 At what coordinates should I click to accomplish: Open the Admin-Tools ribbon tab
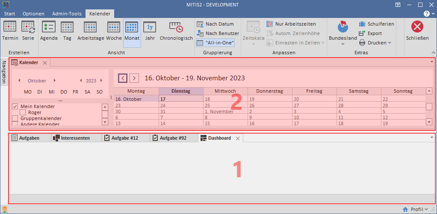tap(66, 14)
